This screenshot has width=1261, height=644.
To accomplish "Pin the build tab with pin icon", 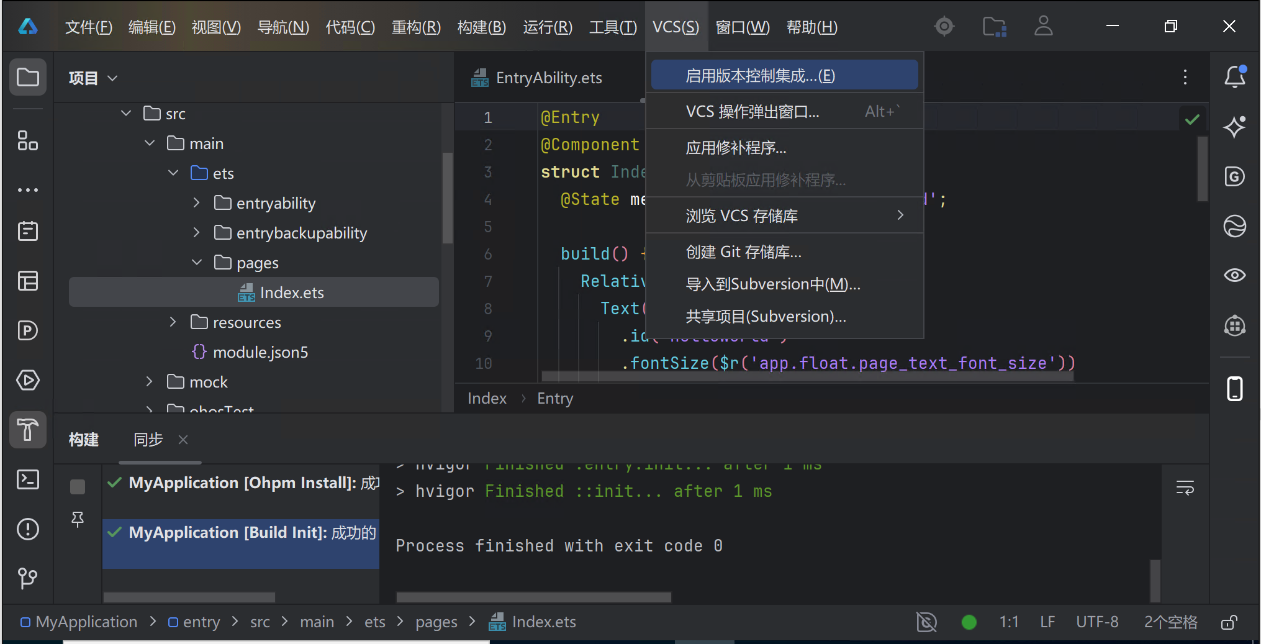I will pyautogui.click(x=78, y=519).
